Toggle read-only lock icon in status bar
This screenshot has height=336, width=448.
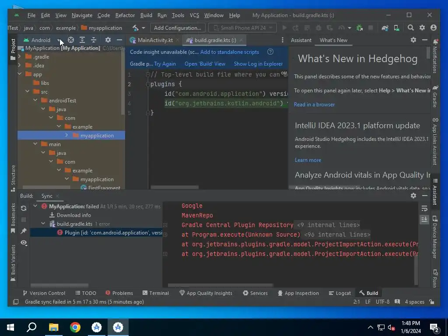(x=432, y=302)
